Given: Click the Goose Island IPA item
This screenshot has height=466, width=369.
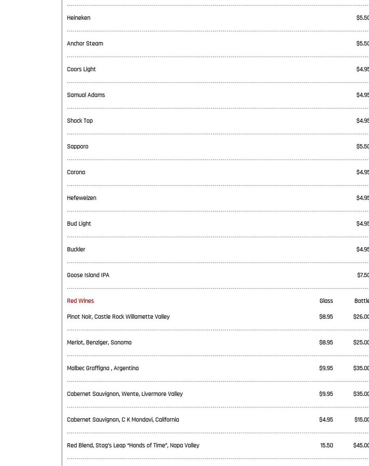Looking at the screenshot, I should pyautogui.click(x=88, y=275).
